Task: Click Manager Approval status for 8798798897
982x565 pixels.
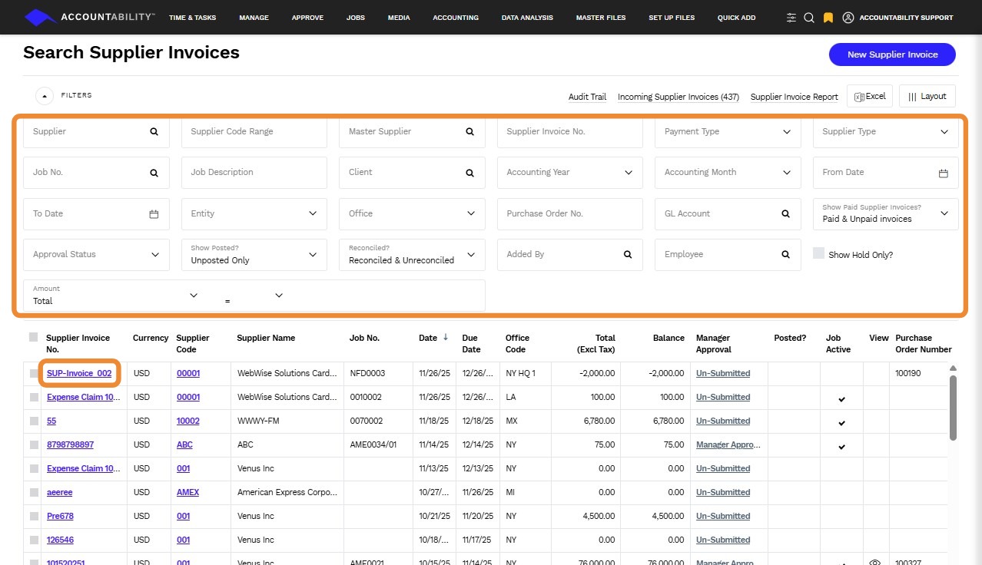Action: (x=728, y=445)
